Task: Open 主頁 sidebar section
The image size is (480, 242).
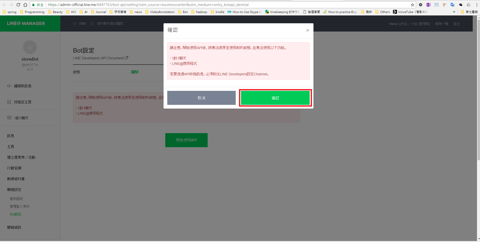Action: pyautogui.click(x=11, y=146)
